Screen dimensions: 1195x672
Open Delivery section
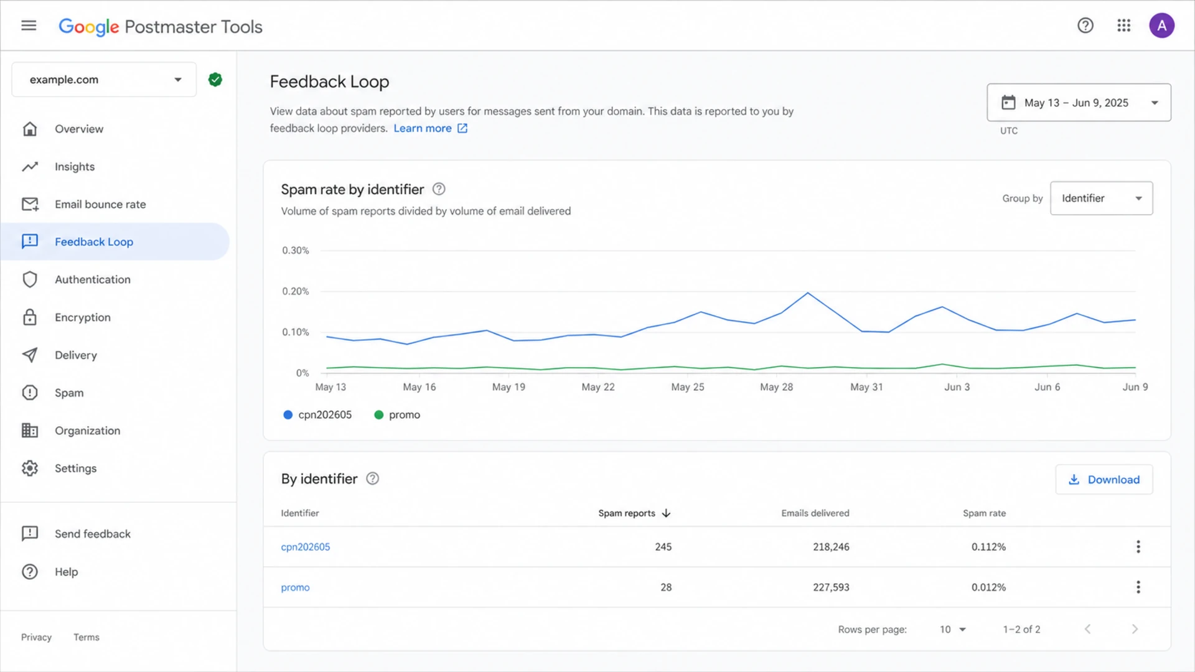(115, 355)
